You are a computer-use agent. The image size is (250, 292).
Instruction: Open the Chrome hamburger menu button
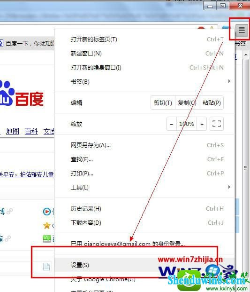click(x=242, y=30)
